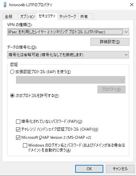Click the キャンセル button

(x=120, y=169)
